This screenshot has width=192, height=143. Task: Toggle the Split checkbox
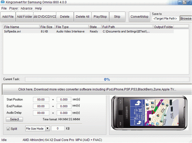[8, 129]
